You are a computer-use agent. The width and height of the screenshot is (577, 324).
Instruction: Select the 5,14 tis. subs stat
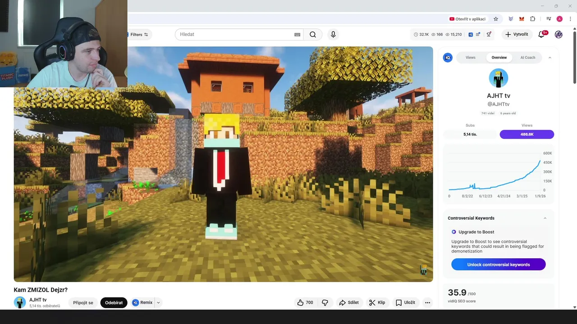pyautogui.click(x=470, y=134)
